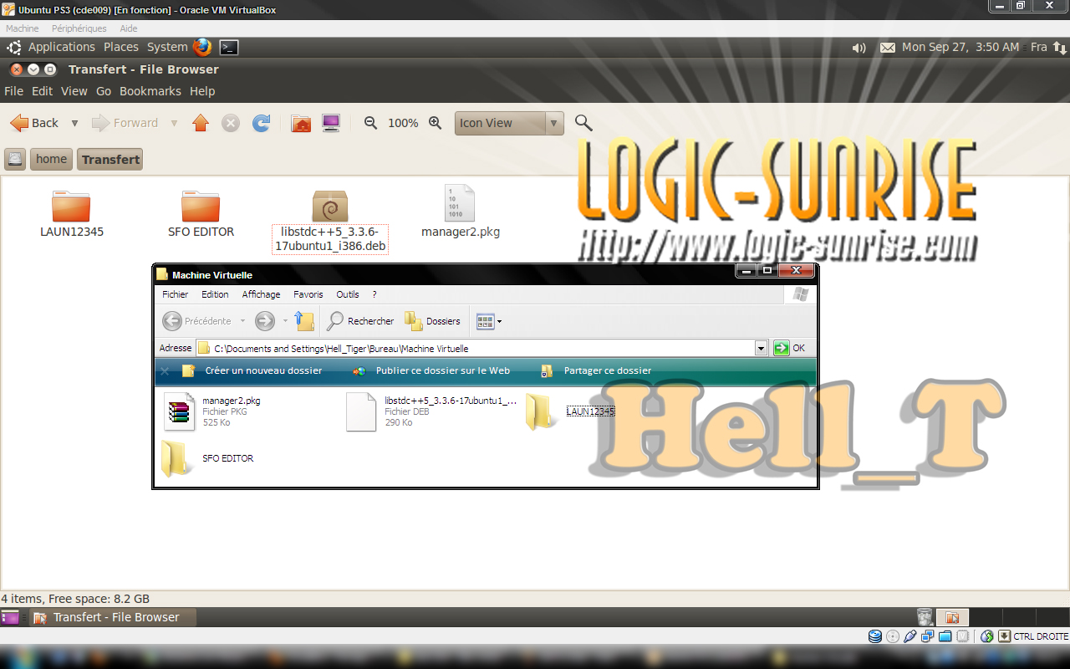Click the Back button in File Browser
Viewport: 1070px width, 669px height.
[34, 123]
